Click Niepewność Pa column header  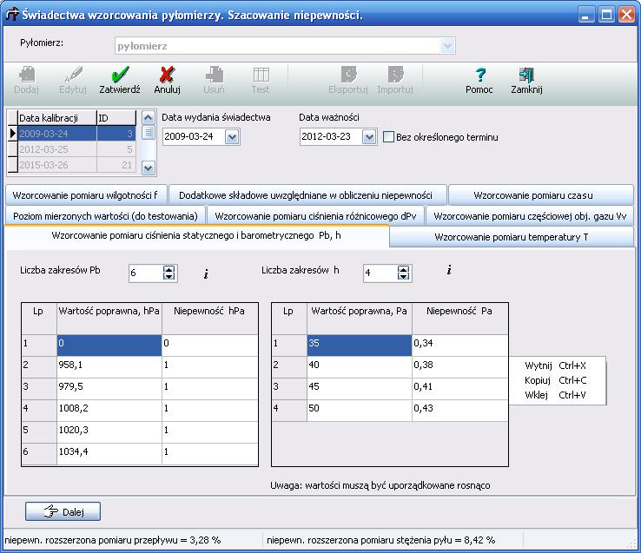(x=459, y=319)
